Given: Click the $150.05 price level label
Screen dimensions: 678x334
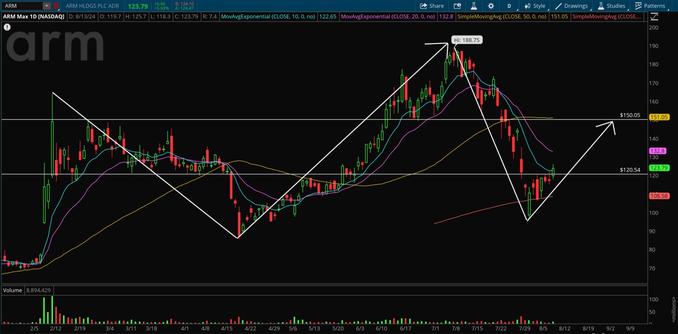Looking at the screenshot, I should (630, 115).
